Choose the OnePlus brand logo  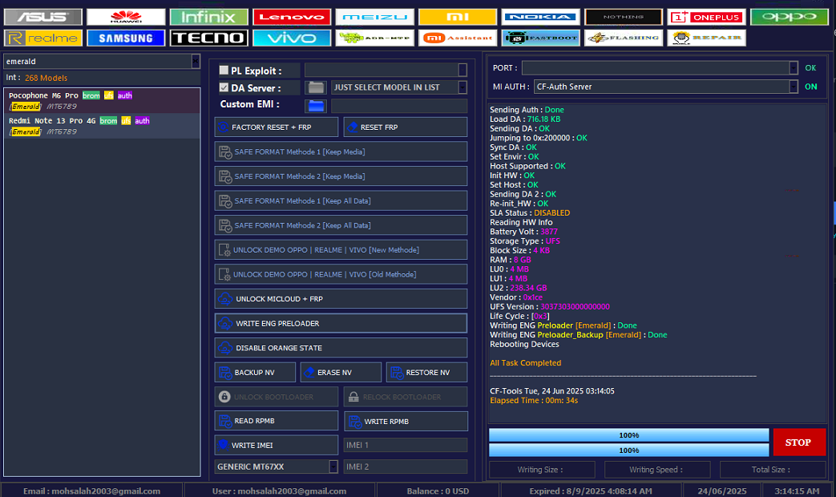[706, 17]
